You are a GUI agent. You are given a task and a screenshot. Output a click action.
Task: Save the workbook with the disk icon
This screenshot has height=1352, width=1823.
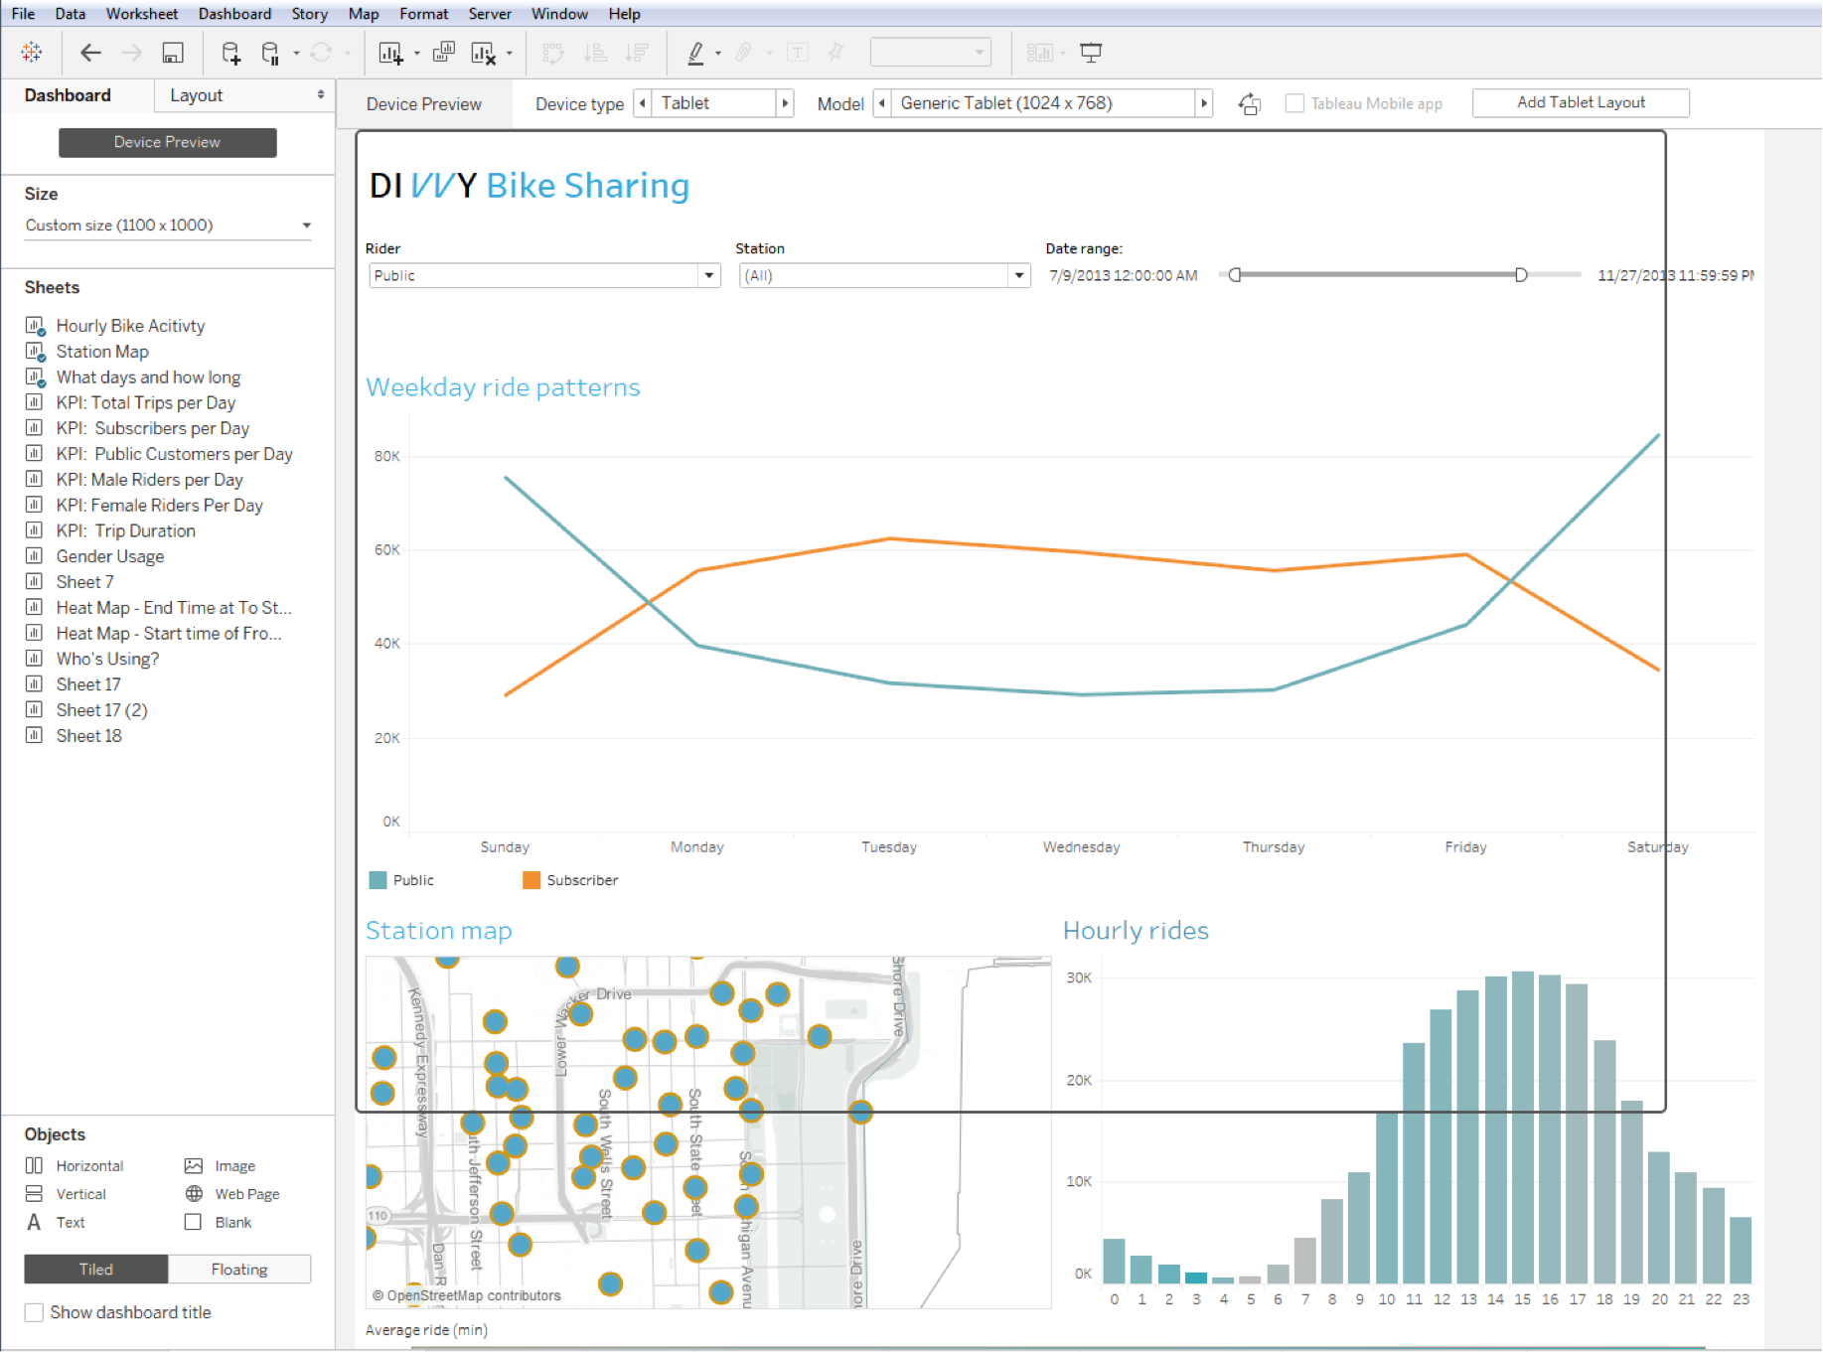point(173,53)
